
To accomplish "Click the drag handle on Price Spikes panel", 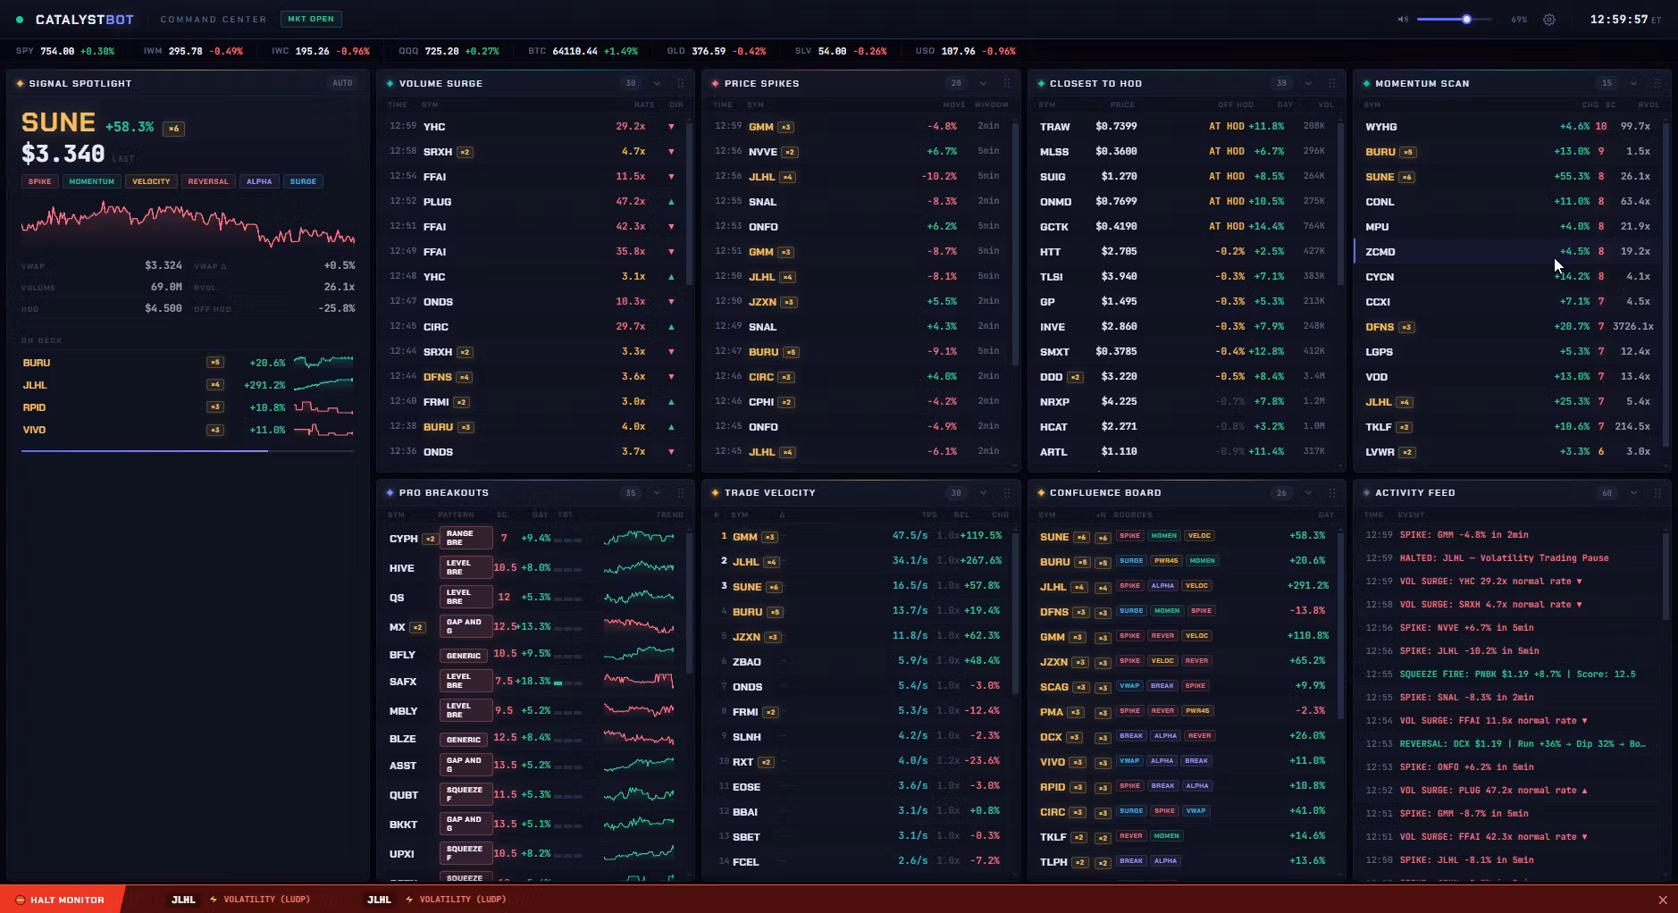I will pos(1007,83).
